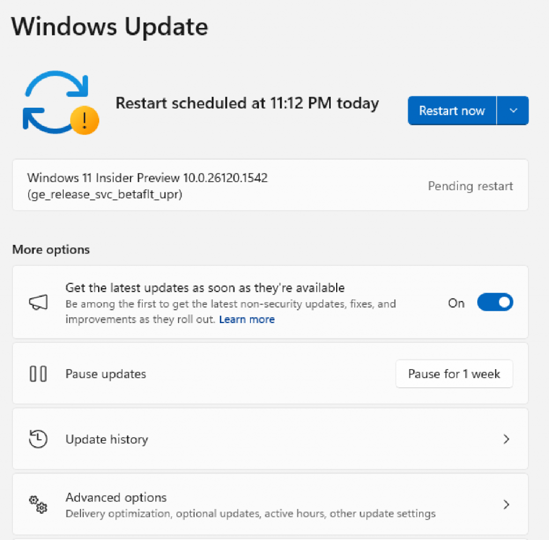
Task: Click the megaphone icon for latest updates
Action: [x=38, y=302]
